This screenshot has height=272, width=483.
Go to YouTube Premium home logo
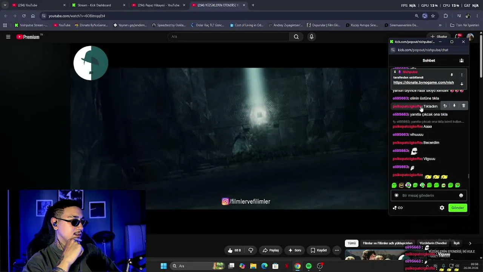pyautogui.click(x=28, y=37)
